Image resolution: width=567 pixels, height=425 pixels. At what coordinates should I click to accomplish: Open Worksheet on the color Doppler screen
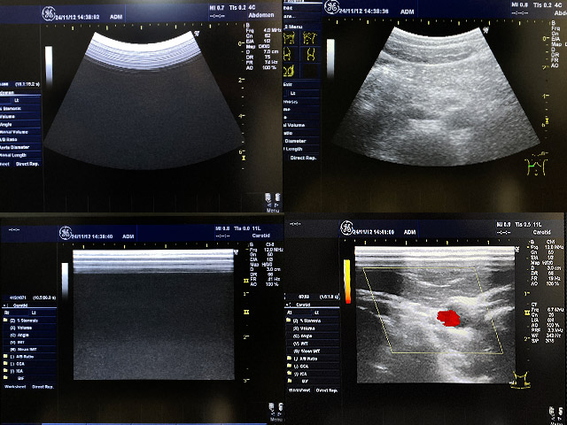[299, 390]
